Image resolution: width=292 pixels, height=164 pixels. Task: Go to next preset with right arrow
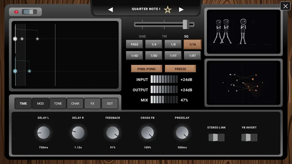point(181,9)
